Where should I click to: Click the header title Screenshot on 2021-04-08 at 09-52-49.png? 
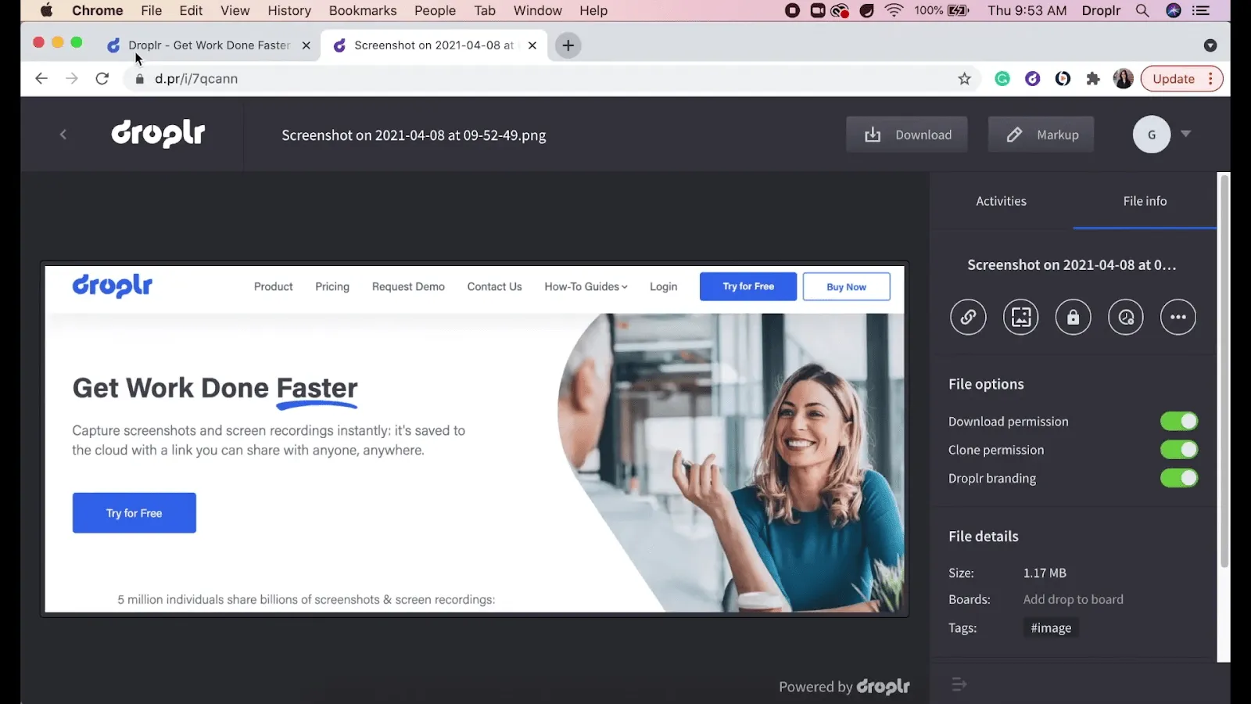click(414, 135)
